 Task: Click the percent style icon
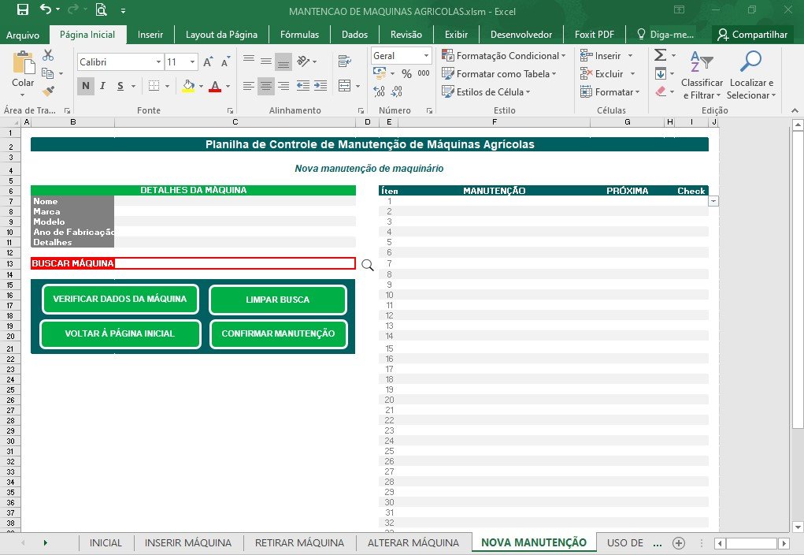406,74
